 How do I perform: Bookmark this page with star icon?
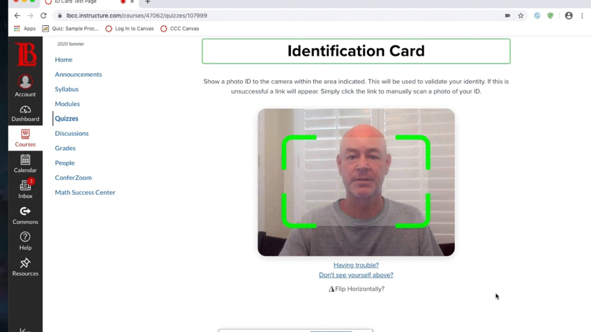(521, 16)
